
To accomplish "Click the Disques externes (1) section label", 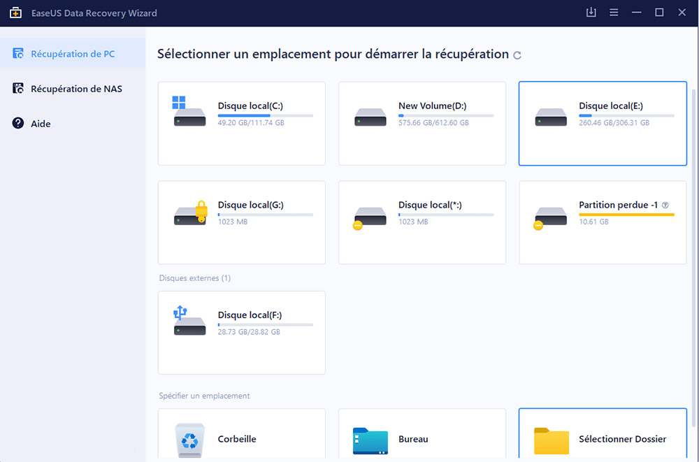I will pos(195,277).
